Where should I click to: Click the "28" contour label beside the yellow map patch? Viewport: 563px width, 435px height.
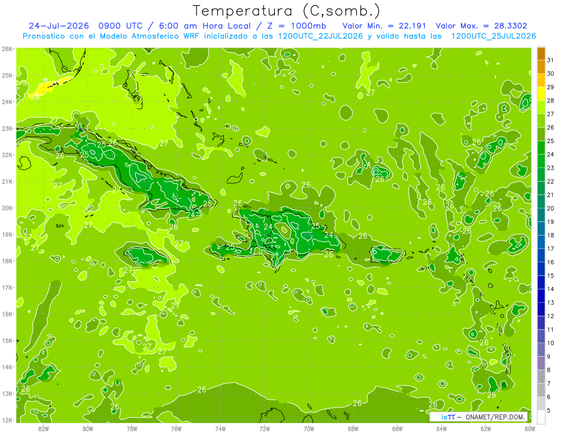[35, 96]
